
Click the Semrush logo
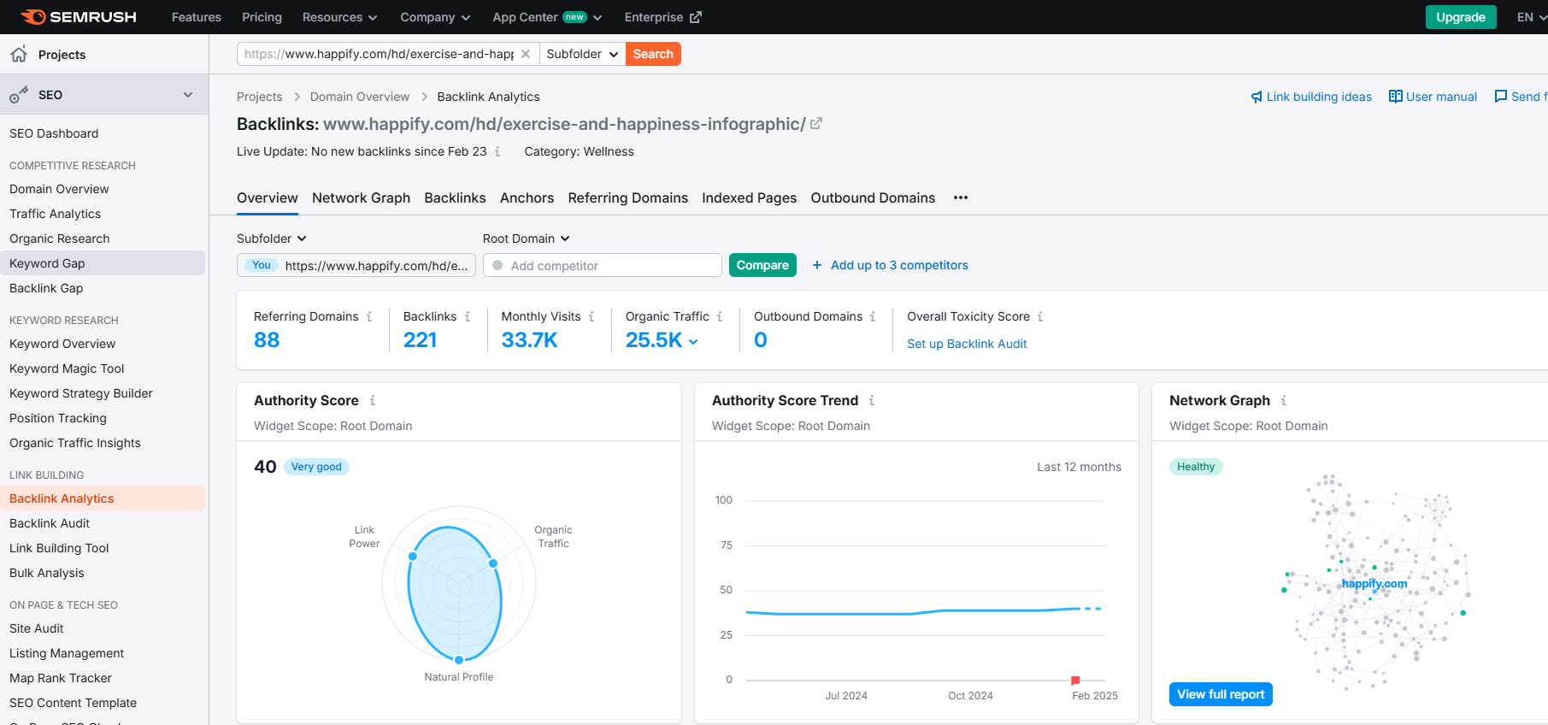(x=78, y=17)
